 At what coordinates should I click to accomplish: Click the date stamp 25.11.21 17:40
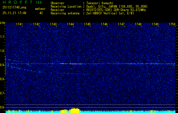click(x=14, y=13)
